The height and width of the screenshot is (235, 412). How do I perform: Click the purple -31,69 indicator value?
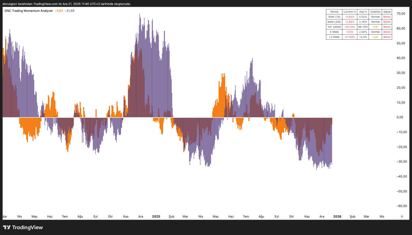70,11
